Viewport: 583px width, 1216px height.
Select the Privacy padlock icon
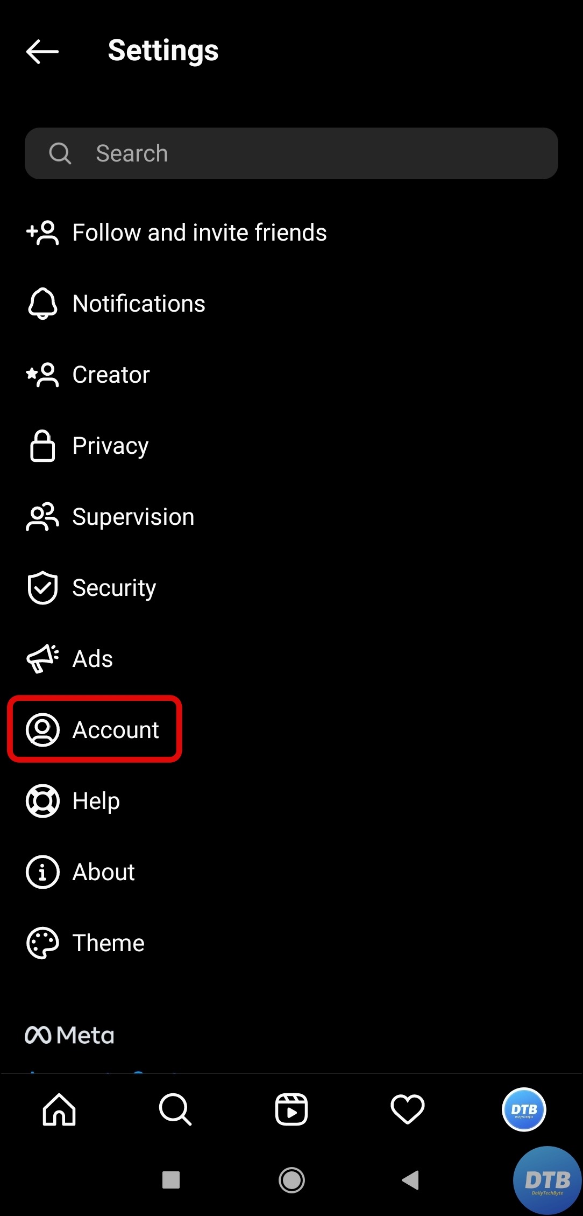tap(42, 445)
